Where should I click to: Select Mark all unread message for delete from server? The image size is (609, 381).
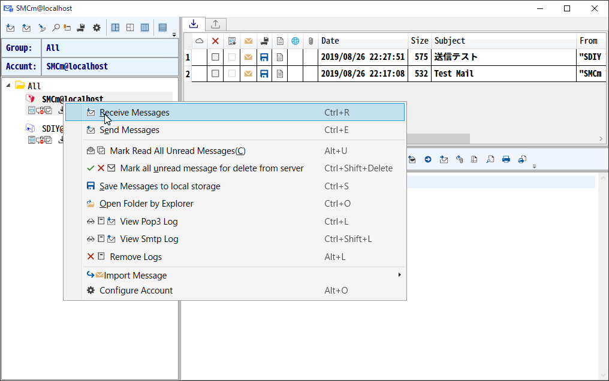pyautogui.click(x=235, y=168)
